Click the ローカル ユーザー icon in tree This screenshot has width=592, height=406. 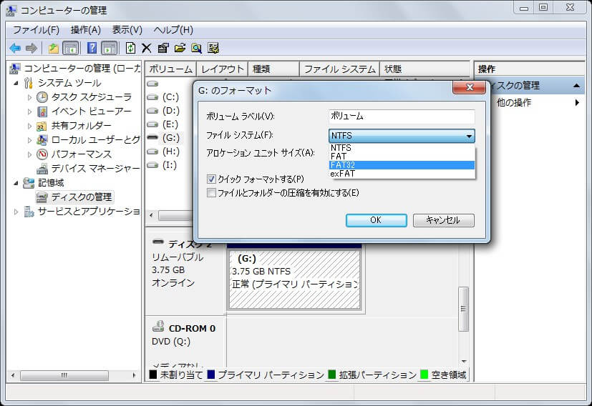(42, 140)
